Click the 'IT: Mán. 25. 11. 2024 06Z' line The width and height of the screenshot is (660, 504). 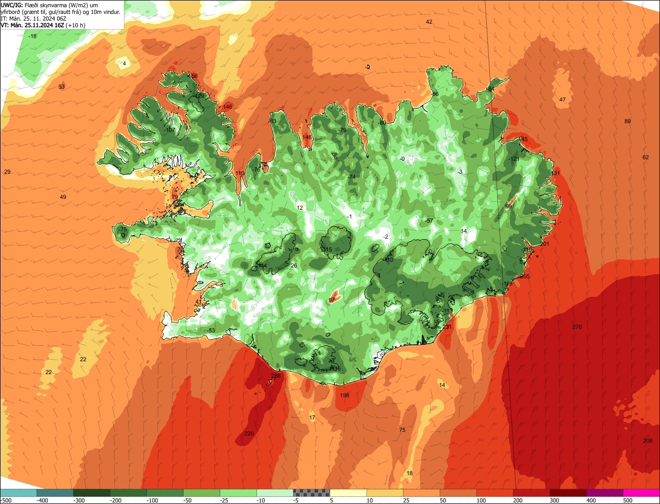coord(34,18)
